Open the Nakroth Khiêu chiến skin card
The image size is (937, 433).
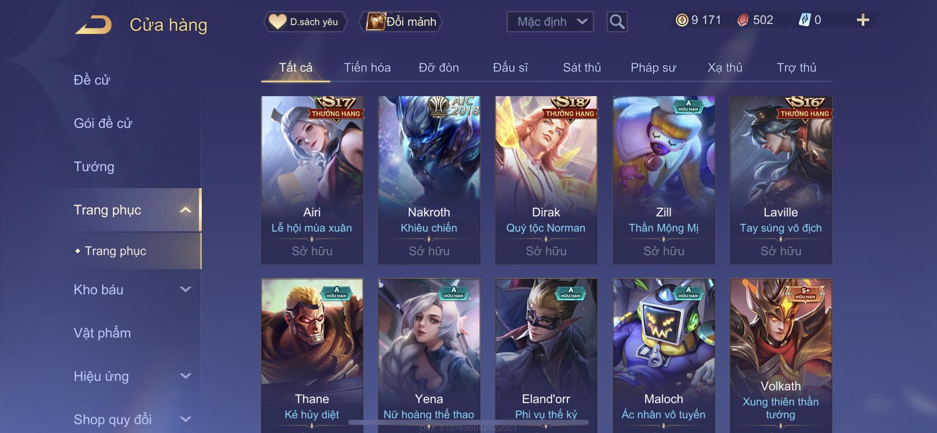[429, 180]
